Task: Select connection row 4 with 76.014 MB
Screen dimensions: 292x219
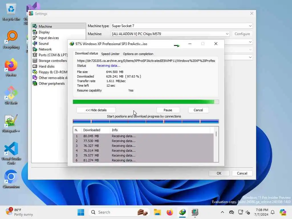Action: point(143,151)
